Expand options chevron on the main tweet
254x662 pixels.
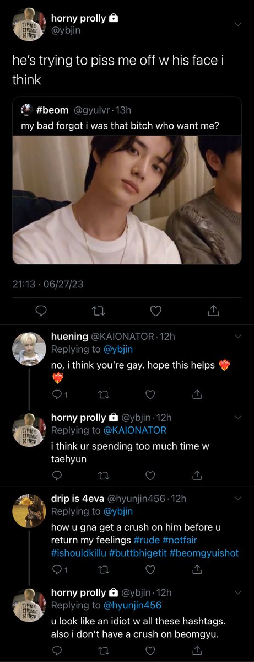[x=238, y=24]
